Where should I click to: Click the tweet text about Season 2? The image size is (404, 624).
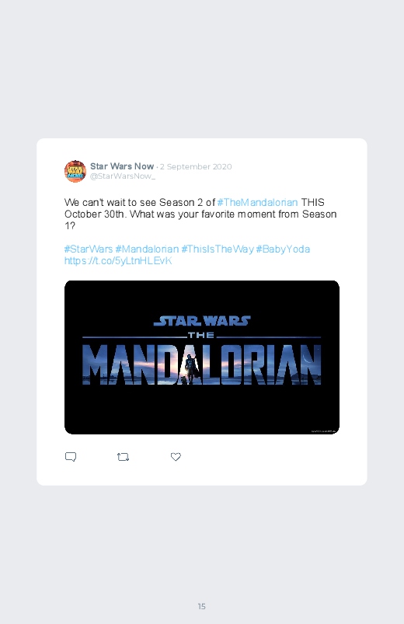coord(200,214)
